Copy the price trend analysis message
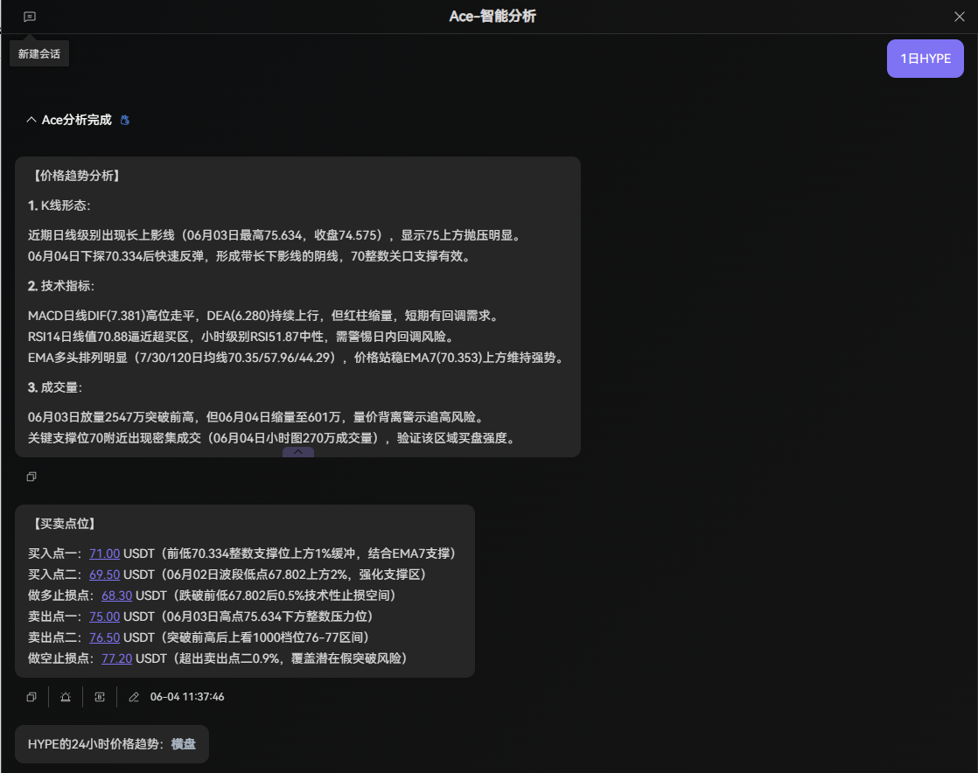 click(x=31, y=477)
